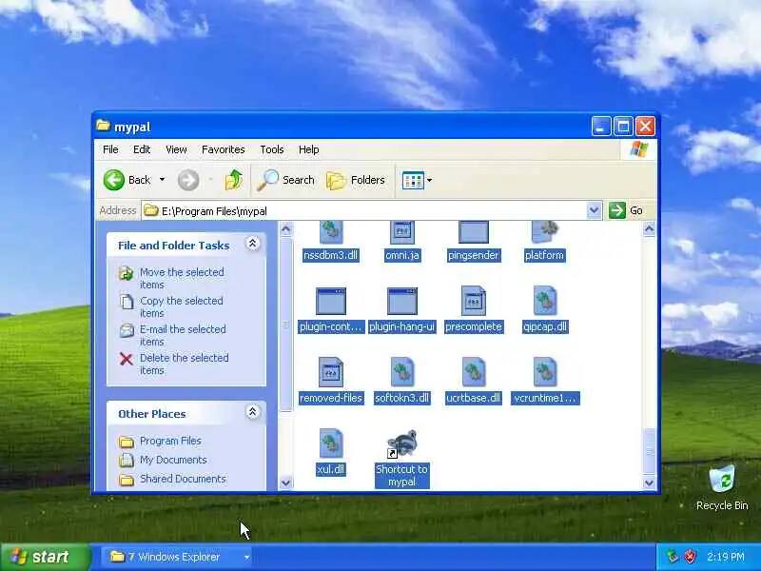Click the file list scrollbar thumb
This screenshot has width=761, height=571.
(649, 450)
